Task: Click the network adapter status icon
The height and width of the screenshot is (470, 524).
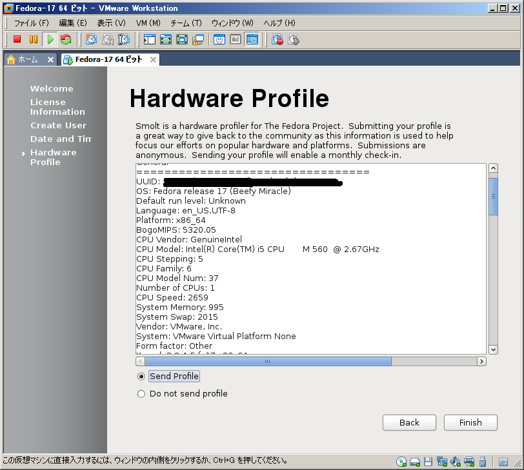Action: click(442, 461)
